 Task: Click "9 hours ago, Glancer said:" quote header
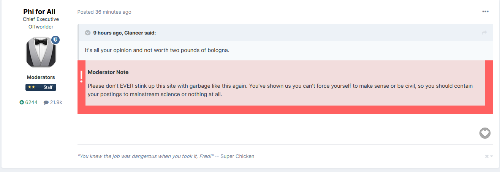pos(124,33)
